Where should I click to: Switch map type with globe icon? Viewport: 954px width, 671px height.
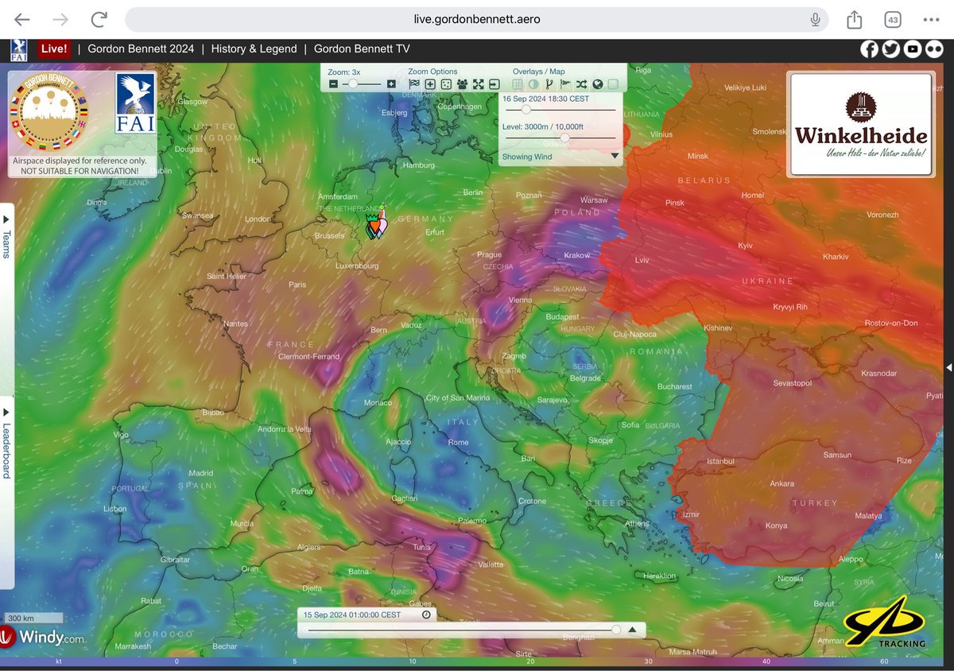[x=597, y=83]
